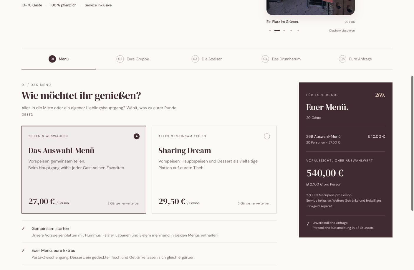
Task: Select the Sharing Dream radio button
Action: click(267, 136)
